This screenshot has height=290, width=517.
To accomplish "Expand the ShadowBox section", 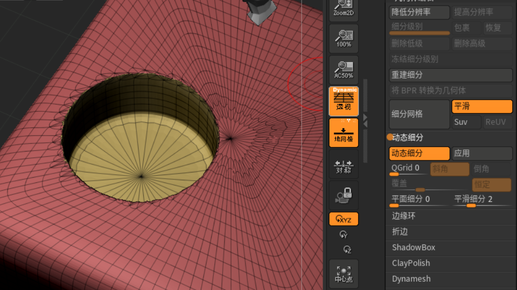I will (x=413, y=248).
